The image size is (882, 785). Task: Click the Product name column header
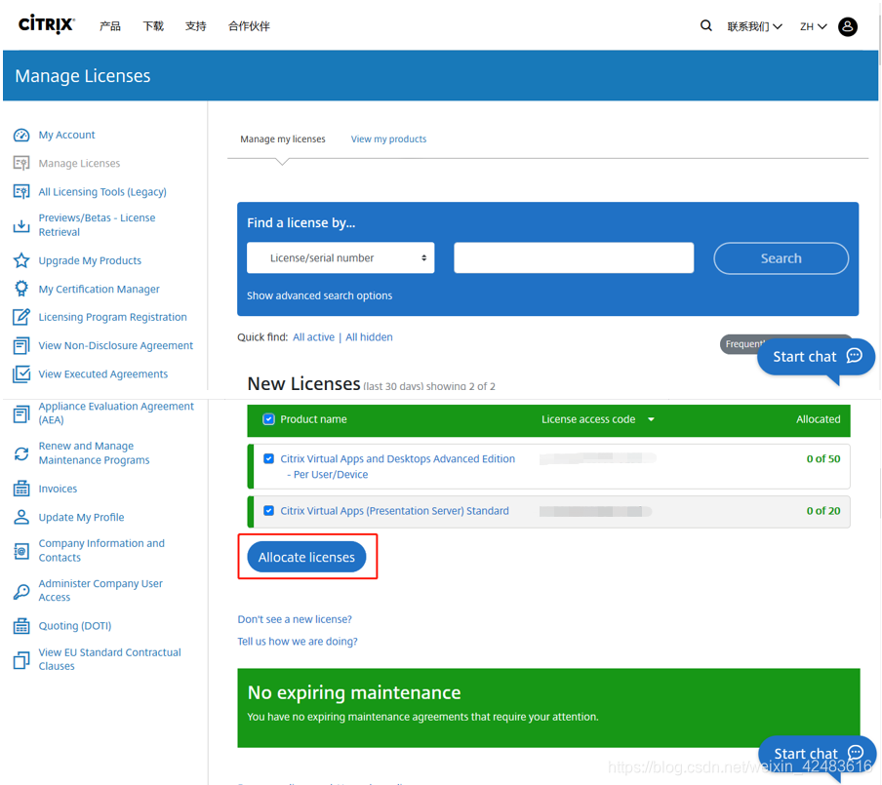point(313,419)
